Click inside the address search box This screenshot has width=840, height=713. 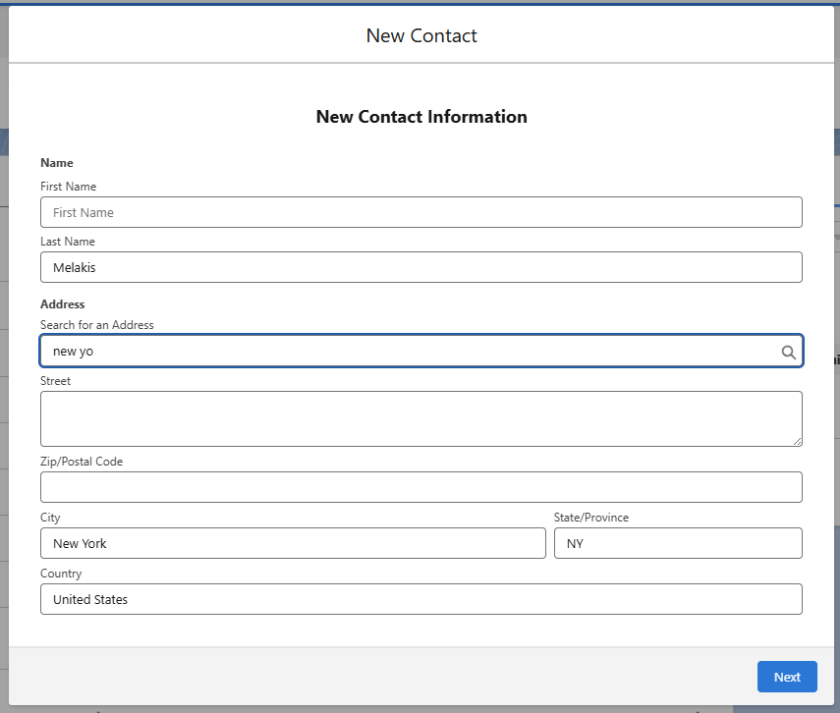(421, 351)
